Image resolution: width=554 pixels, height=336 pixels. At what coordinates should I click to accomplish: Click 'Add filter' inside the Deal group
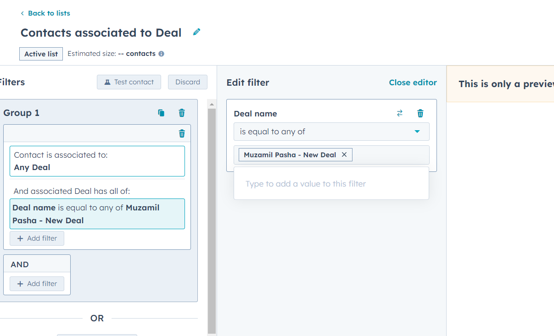click(x=37, y=238)
